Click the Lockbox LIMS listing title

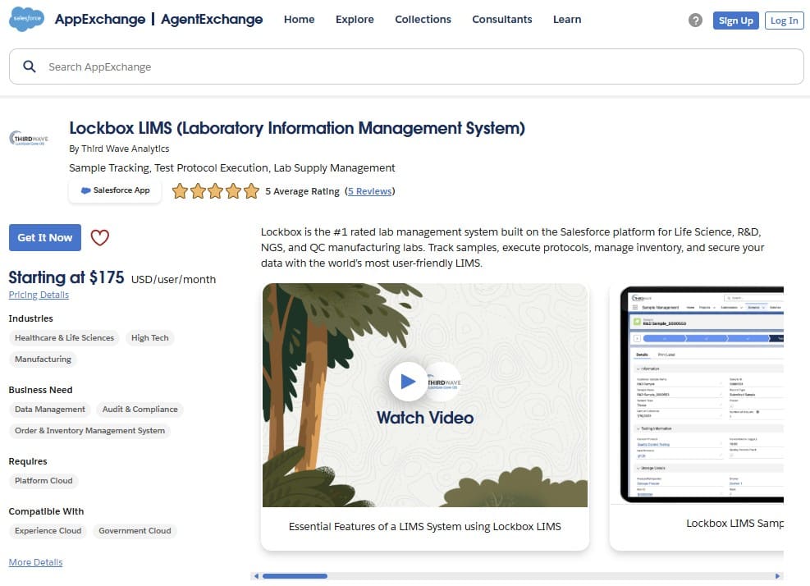point(297,128)
